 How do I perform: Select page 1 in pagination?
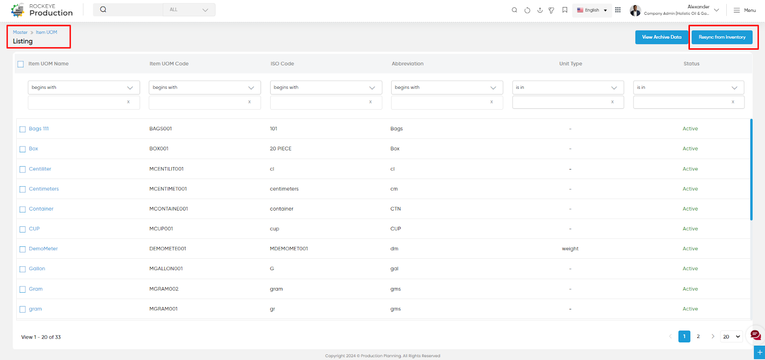point(684,337)
